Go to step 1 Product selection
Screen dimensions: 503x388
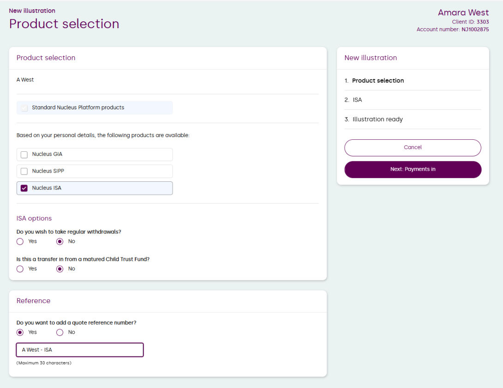(377, 81)
